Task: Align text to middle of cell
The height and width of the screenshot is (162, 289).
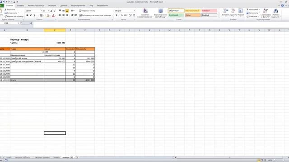Action: [x=63, y=11]
